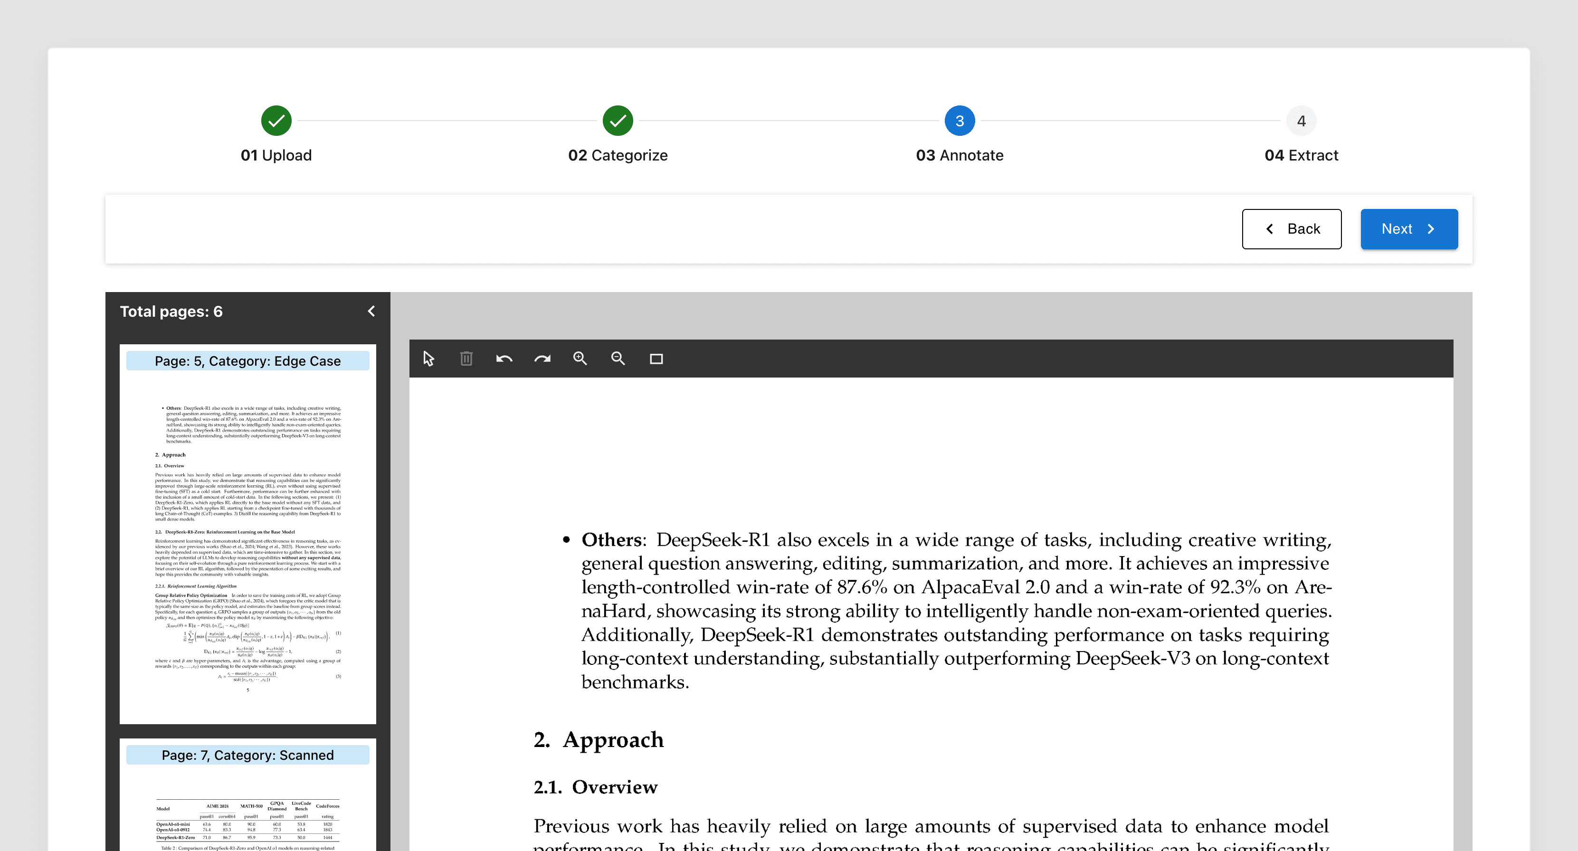This screenshot has width=1578, height=851.
Task: Go Back to previous step
Action: coord(1291,229)
